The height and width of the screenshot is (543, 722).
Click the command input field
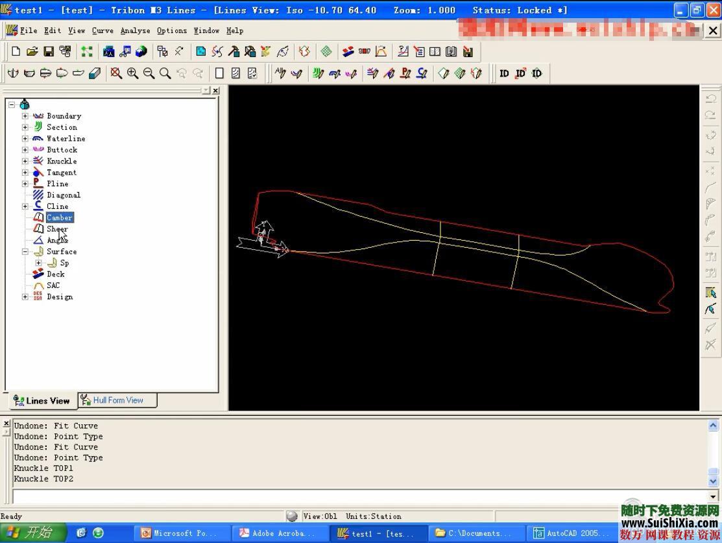pos(360,497)
